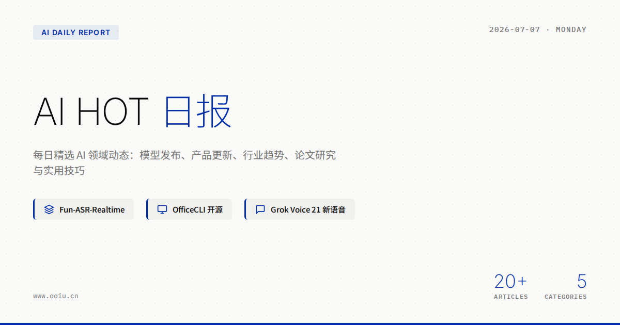Screen dimensions: 620x325
Task: Click the subtitle line starting 每日精选 AI
Action: 184,155
